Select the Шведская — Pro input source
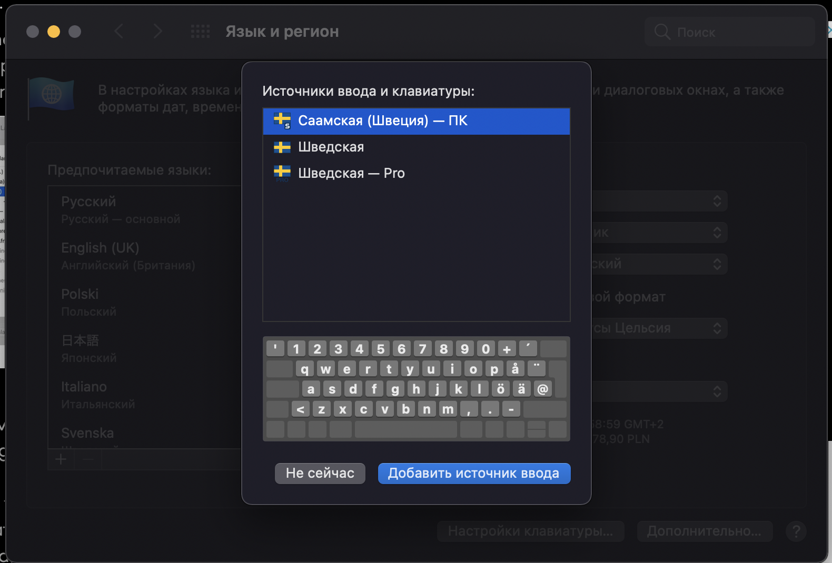The width and height of the screenshot is (832, 563). (416, 174)
